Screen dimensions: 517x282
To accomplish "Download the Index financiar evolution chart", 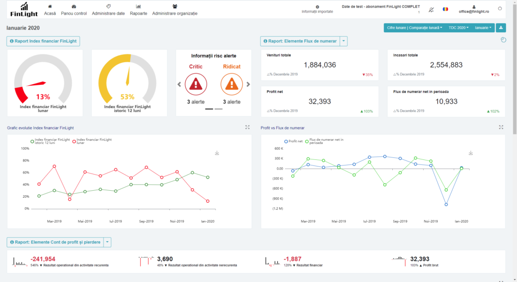I will 217,153.
